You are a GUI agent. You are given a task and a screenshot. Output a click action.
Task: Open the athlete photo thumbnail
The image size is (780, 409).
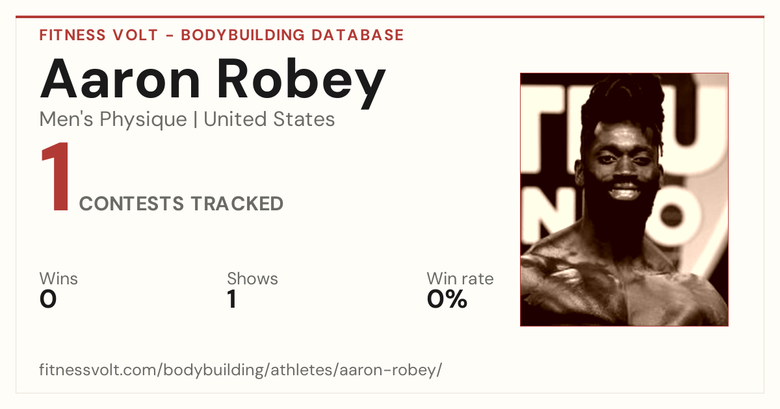point(624,199)
